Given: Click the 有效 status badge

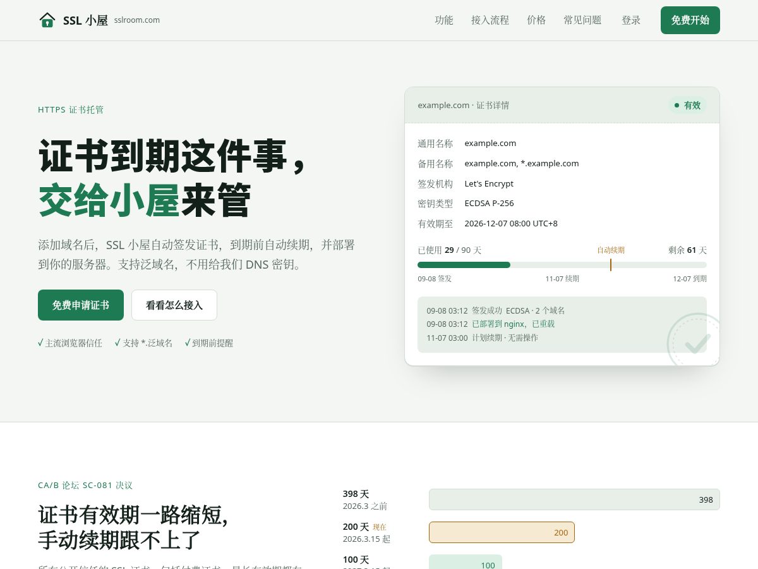Looking at the screenshot, I should (687, 105).
